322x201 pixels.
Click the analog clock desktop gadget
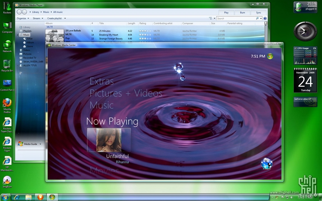tap(305, 31)
